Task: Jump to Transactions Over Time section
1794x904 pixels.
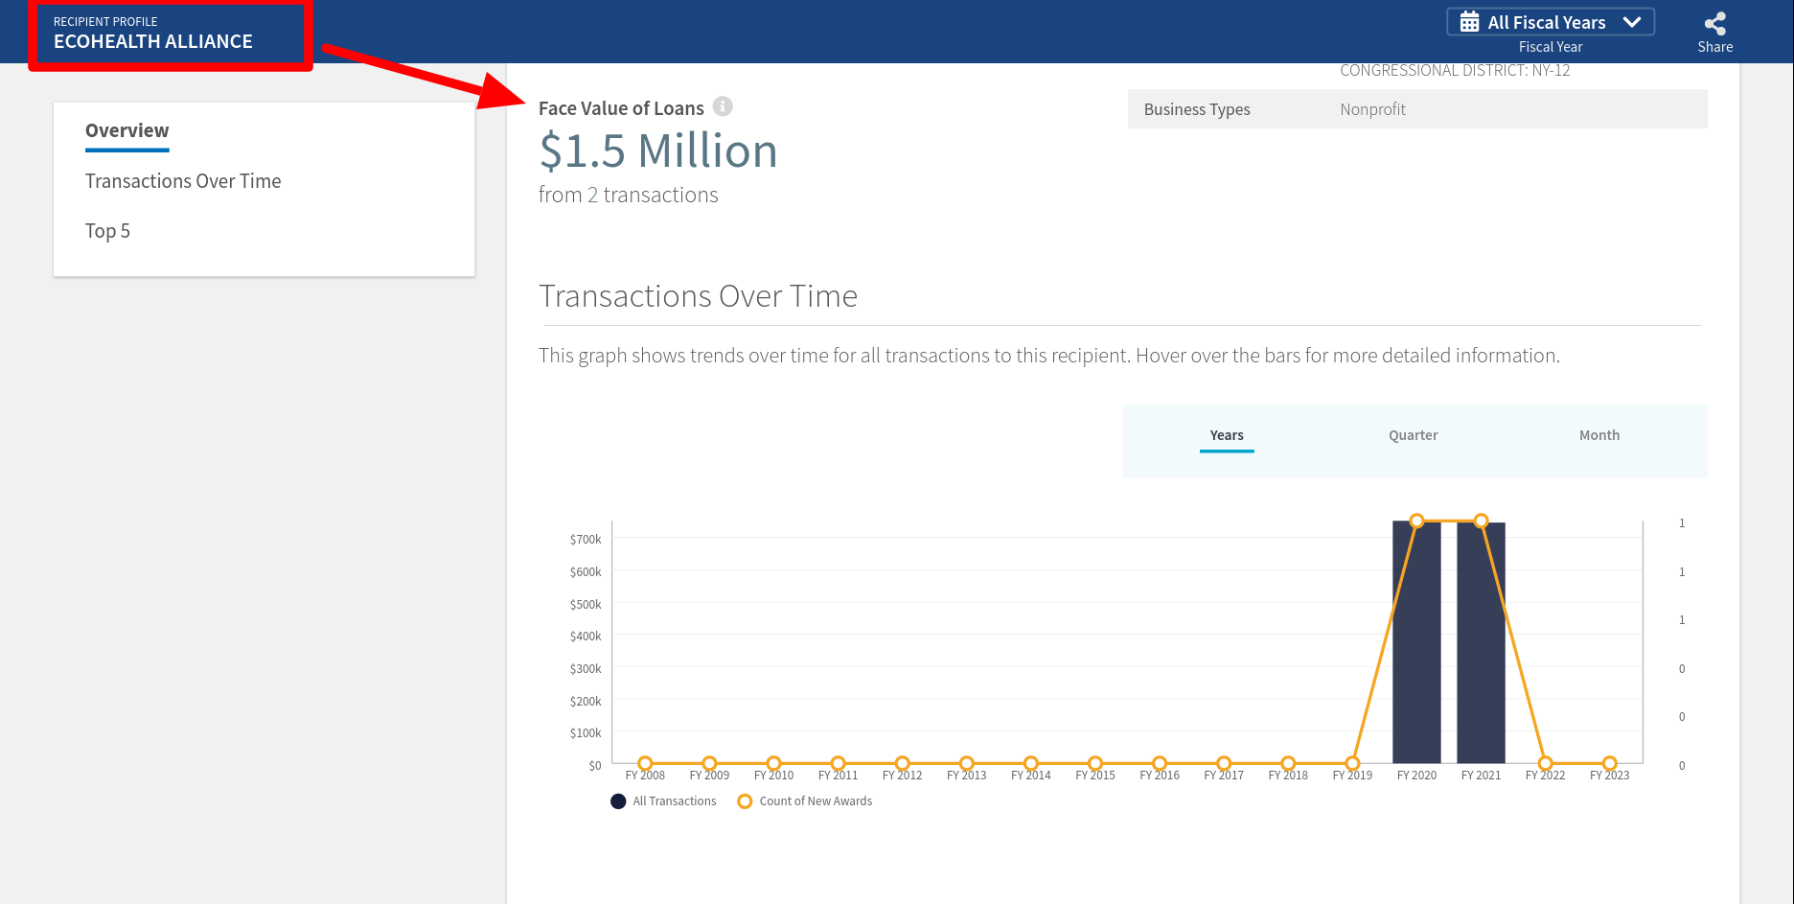Action: (183, 181)
